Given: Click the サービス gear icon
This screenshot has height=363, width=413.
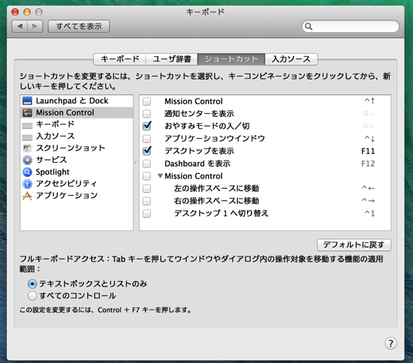Looking at the screenshot, I should 27,160.
